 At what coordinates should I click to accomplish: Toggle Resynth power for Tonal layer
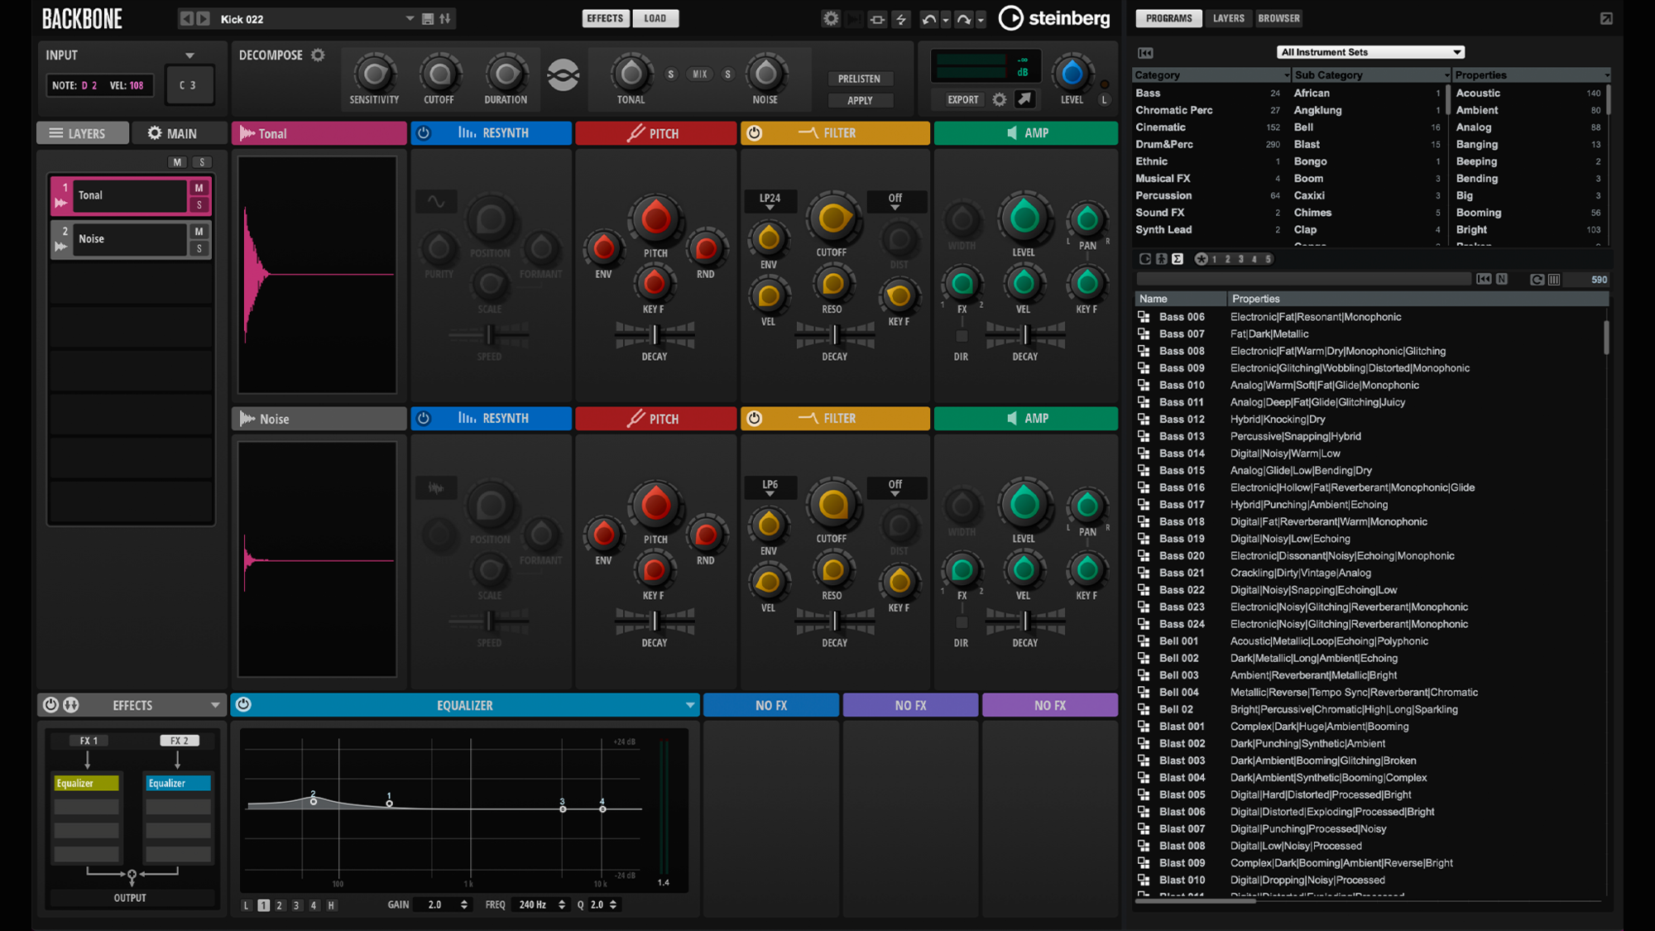click(x=424, y=133)
